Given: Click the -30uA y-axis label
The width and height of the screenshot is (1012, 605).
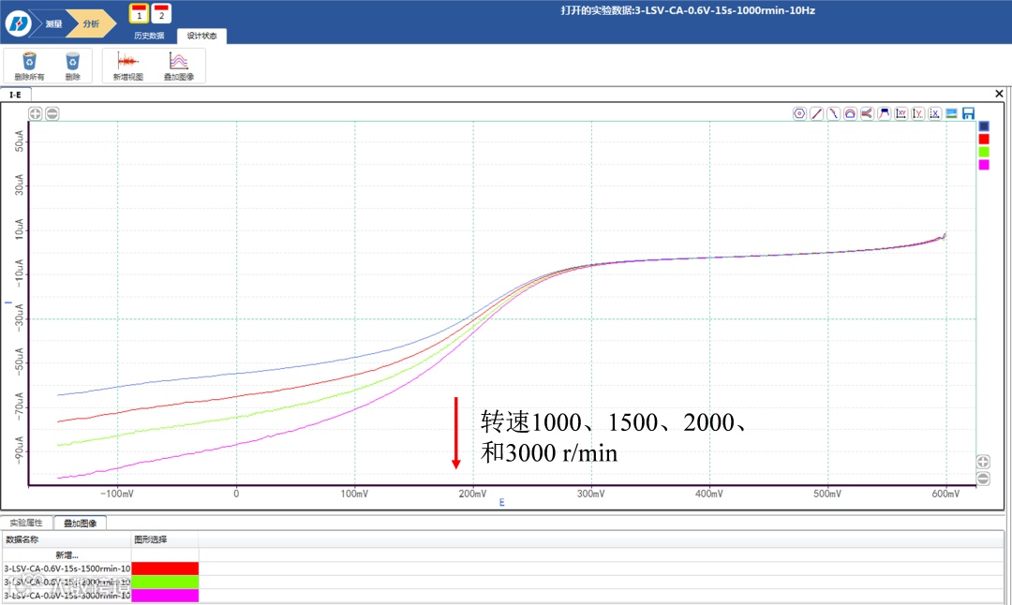Looking at the screenshot, I should click(19, 318).
